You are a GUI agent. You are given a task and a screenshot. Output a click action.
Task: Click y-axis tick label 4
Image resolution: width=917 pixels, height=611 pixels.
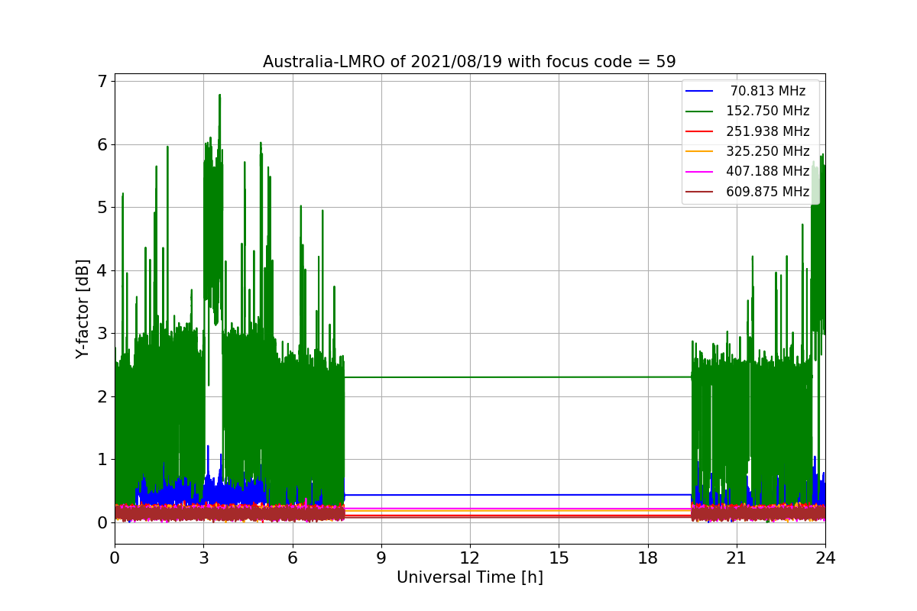102,270
